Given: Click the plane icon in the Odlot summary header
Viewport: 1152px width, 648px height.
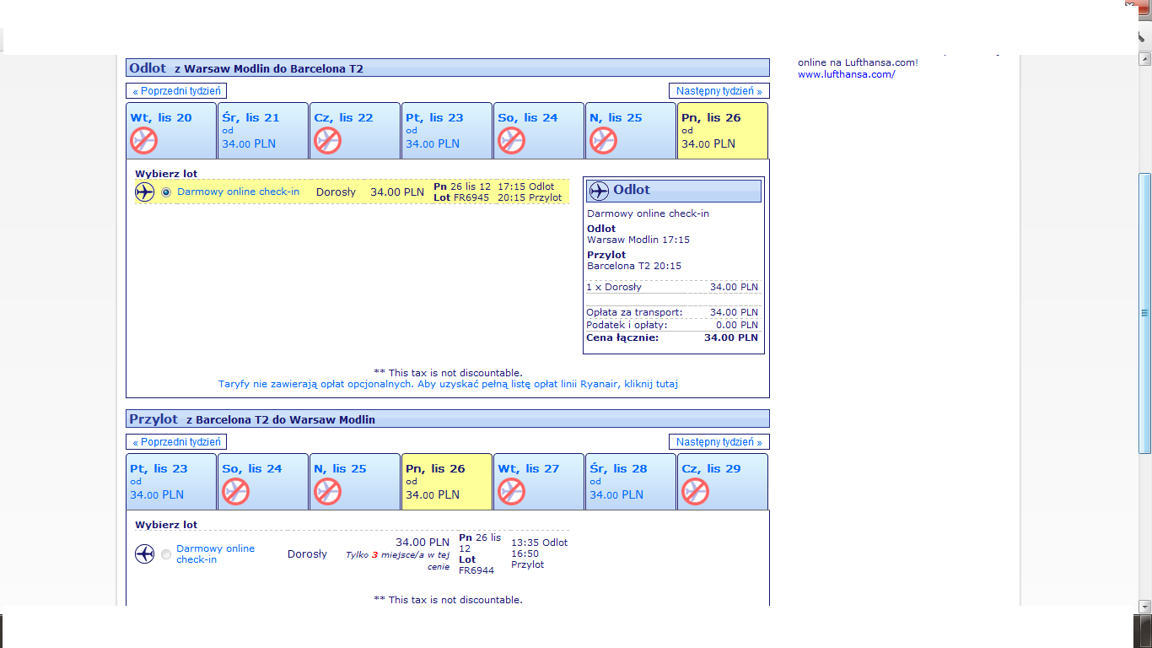Looking at the screenshot, I should coord(599,191).
